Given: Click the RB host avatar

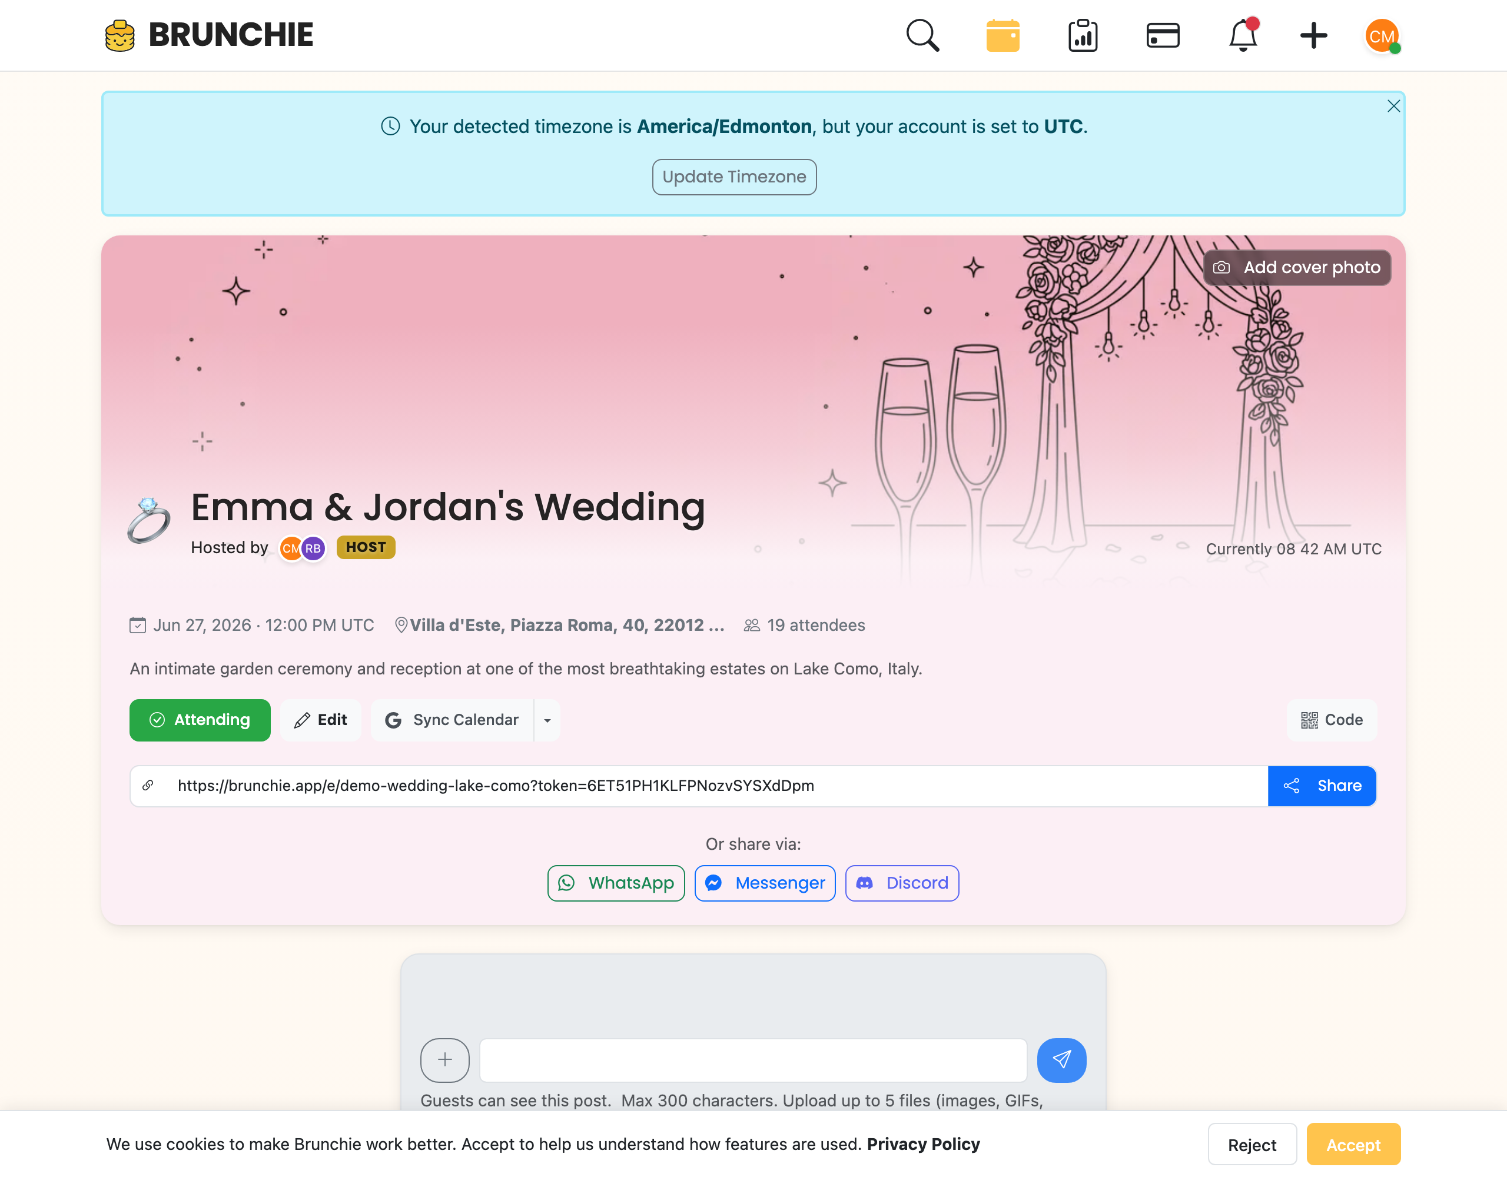Looking at the screenshot, I should 313,548.
